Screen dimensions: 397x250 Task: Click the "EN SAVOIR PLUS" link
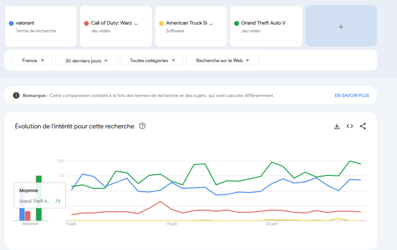(352, 95)
